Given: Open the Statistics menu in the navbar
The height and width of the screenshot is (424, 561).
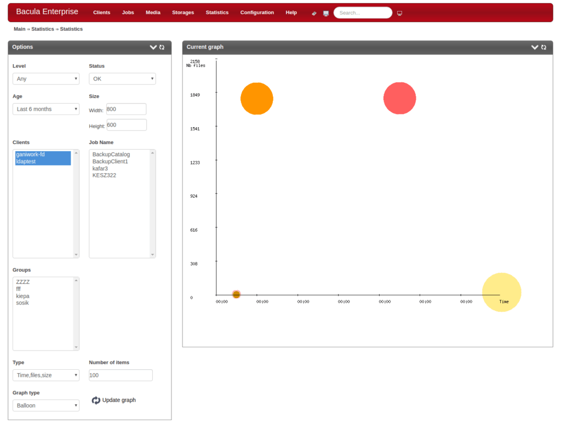Looking at the screenshot, I should 217,12.
